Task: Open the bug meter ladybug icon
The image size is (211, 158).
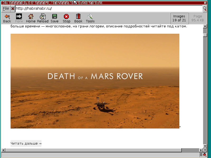Action: pyautogui.click(x=205, y=155)
